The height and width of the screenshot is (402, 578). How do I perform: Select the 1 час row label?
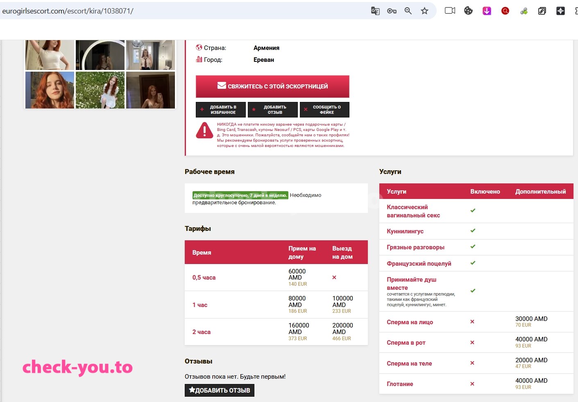[x=200, y=305]
